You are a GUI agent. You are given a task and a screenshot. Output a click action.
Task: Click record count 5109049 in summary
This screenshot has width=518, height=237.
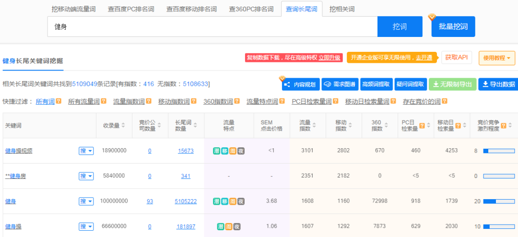click(x=84, y=84)
